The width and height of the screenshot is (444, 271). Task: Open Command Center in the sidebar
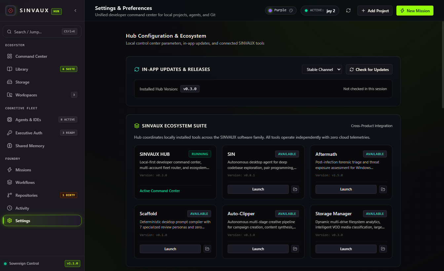pyautogui.click(x=42, y=56)
